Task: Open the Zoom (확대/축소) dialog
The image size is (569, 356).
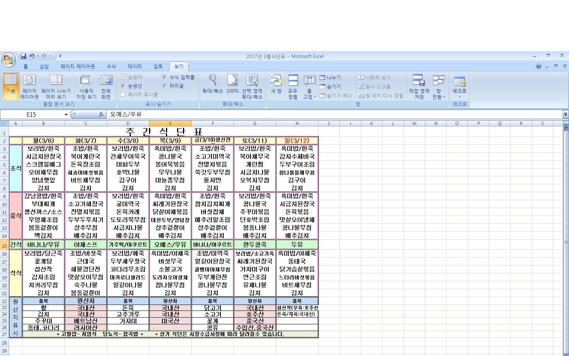Action: (x=213, y=84)
